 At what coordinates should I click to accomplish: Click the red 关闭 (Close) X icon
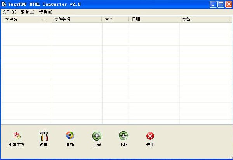coord(150,136)
